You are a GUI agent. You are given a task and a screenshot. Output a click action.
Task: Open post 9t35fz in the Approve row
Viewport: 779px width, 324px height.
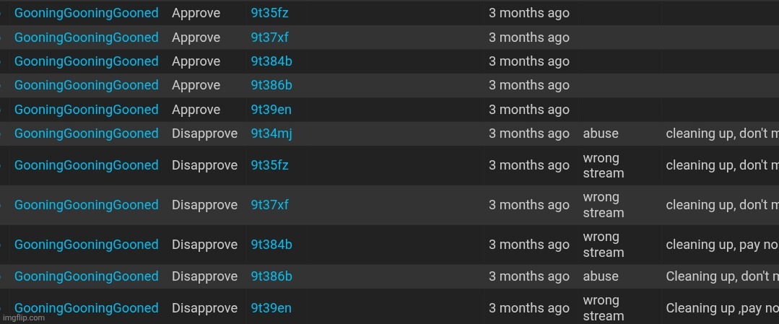(269, 14)
